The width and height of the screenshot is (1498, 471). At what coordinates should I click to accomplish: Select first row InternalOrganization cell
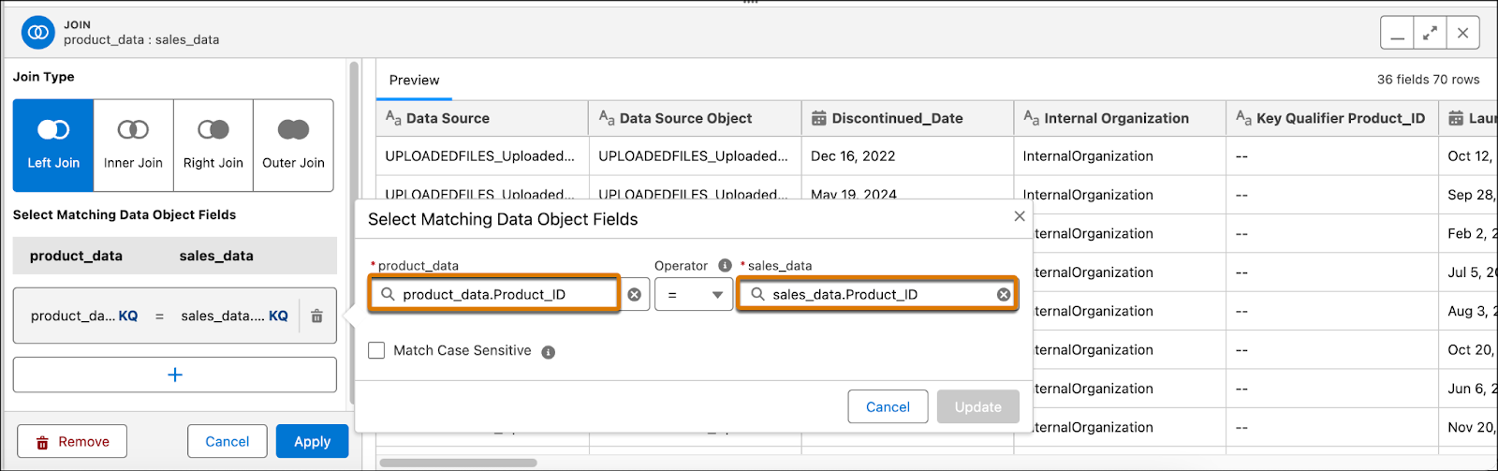1120,156
